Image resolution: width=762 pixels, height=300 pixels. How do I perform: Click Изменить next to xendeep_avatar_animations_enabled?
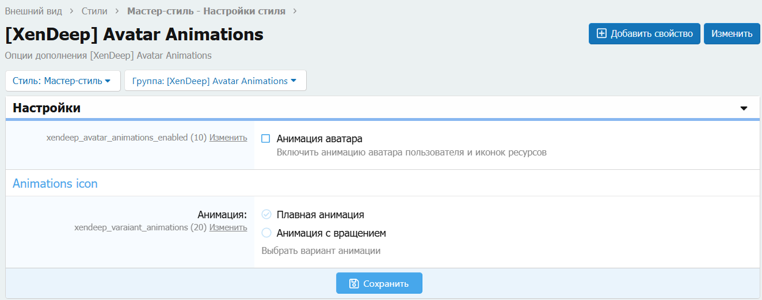click(x=228, y=138)
